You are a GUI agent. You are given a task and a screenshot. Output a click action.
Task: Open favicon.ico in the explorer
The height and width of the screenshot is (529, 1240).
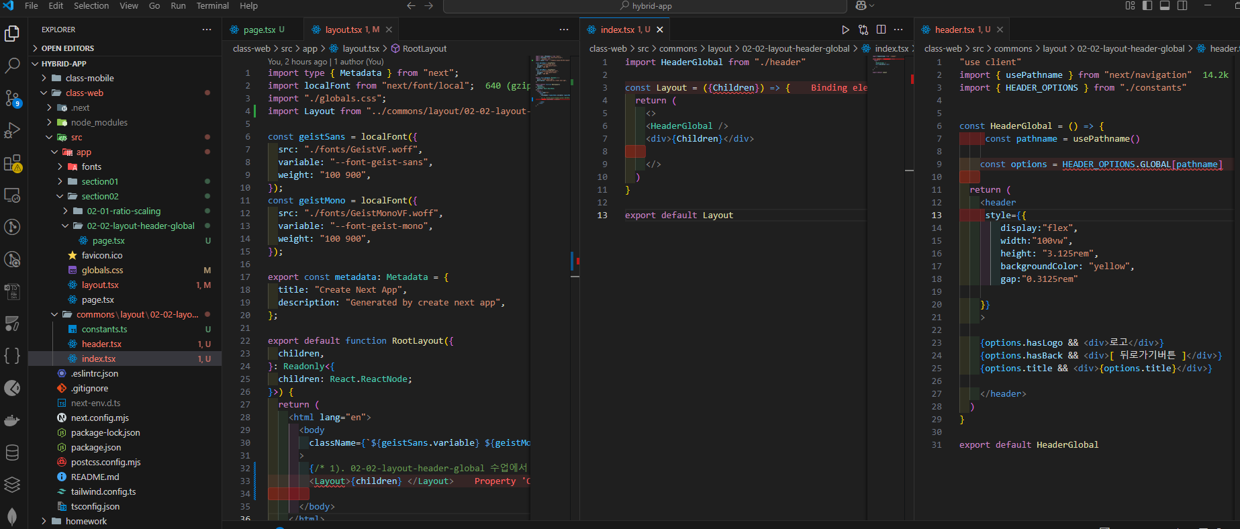125,256
